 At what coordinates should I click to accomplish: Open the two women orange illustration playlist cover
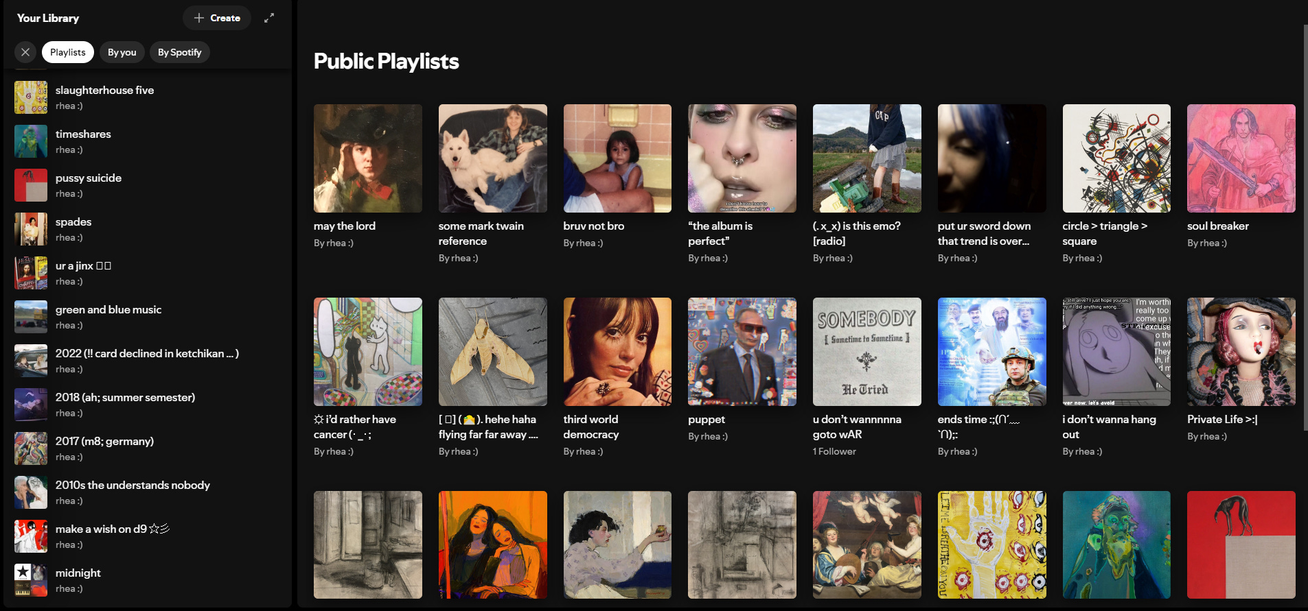coord(493,545)
